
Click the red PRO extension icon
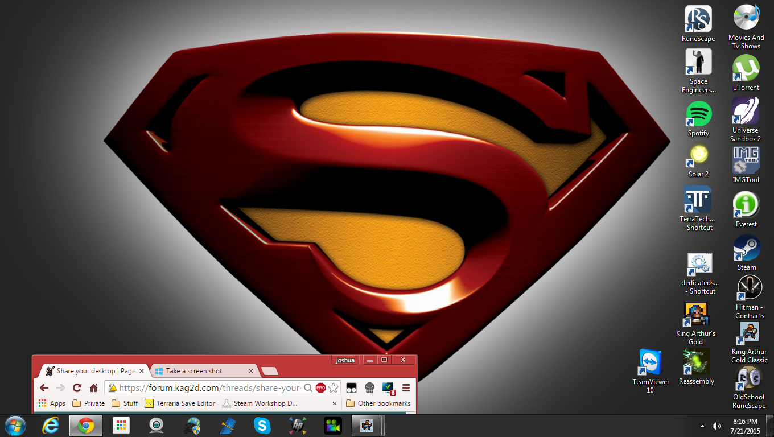point(320,388)
